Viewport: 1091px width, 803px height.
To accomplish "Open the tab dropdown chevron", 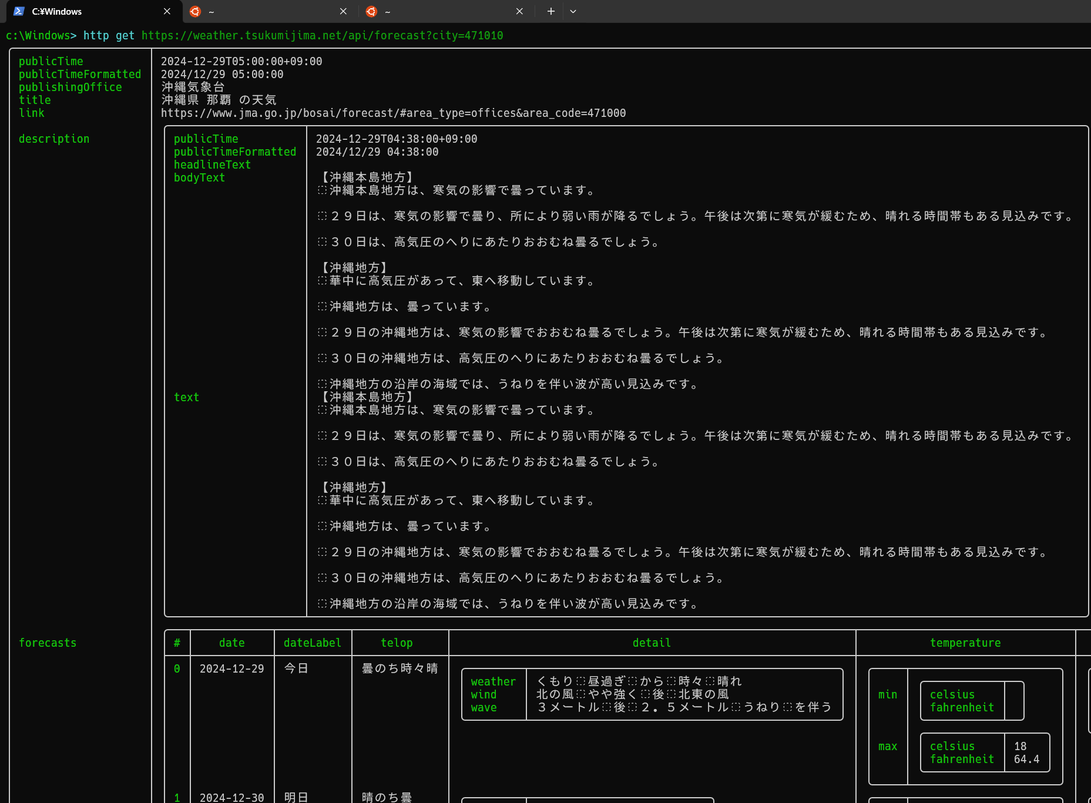I will point(573,11).
